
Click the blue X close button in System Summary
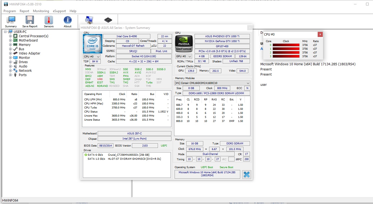(246, 174)
